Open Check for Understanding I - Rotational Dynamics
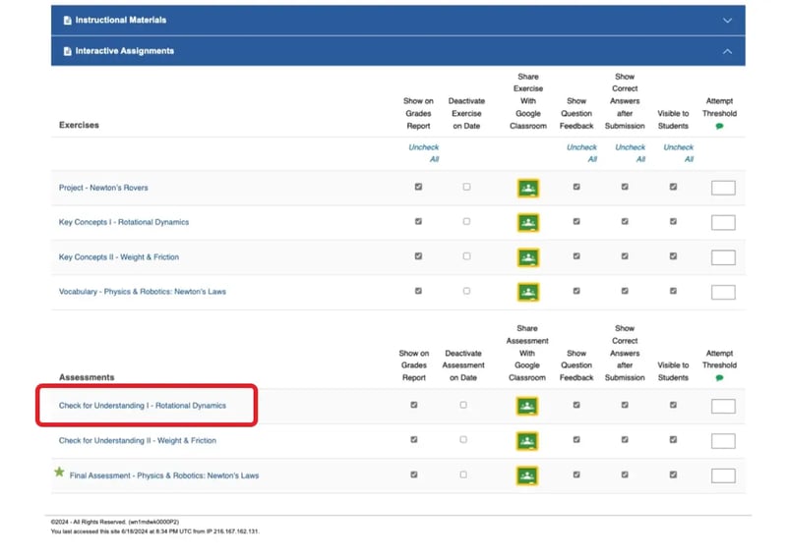The image size is (787, 559). pyautogui.click(x=143, y=406)
